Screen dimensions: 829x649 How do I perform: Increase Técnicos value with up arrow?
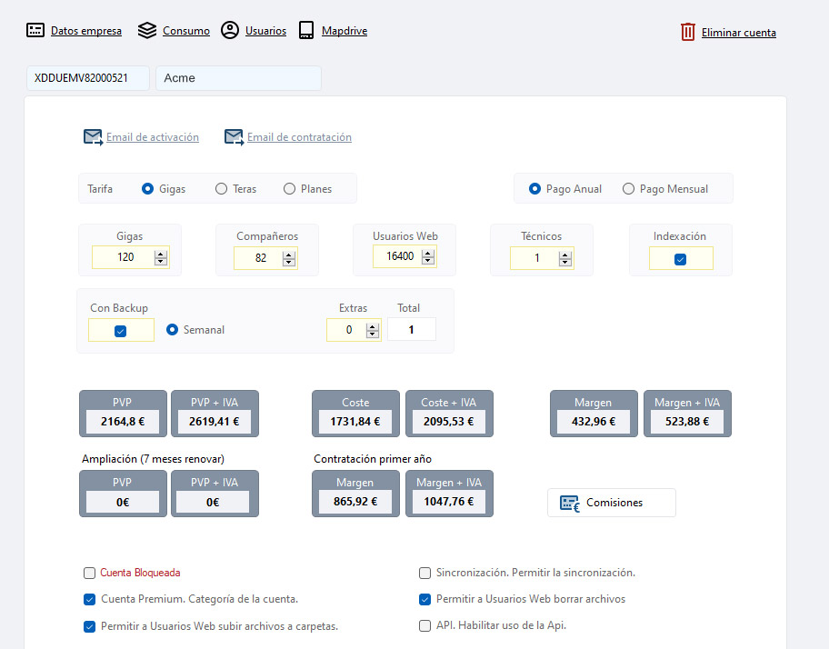565,255
